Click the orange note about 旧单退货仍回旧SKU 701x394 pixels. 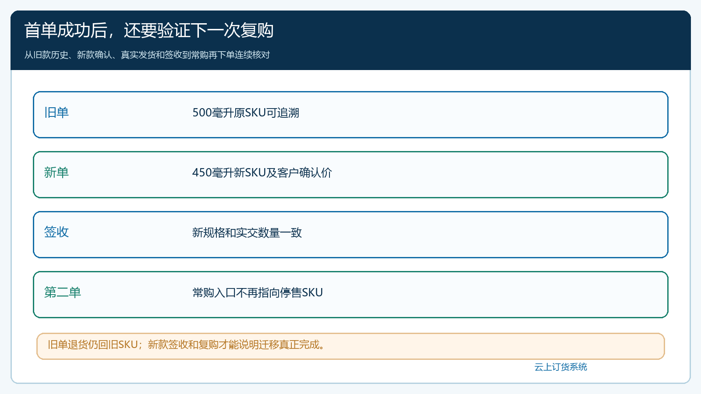(350, 346)
